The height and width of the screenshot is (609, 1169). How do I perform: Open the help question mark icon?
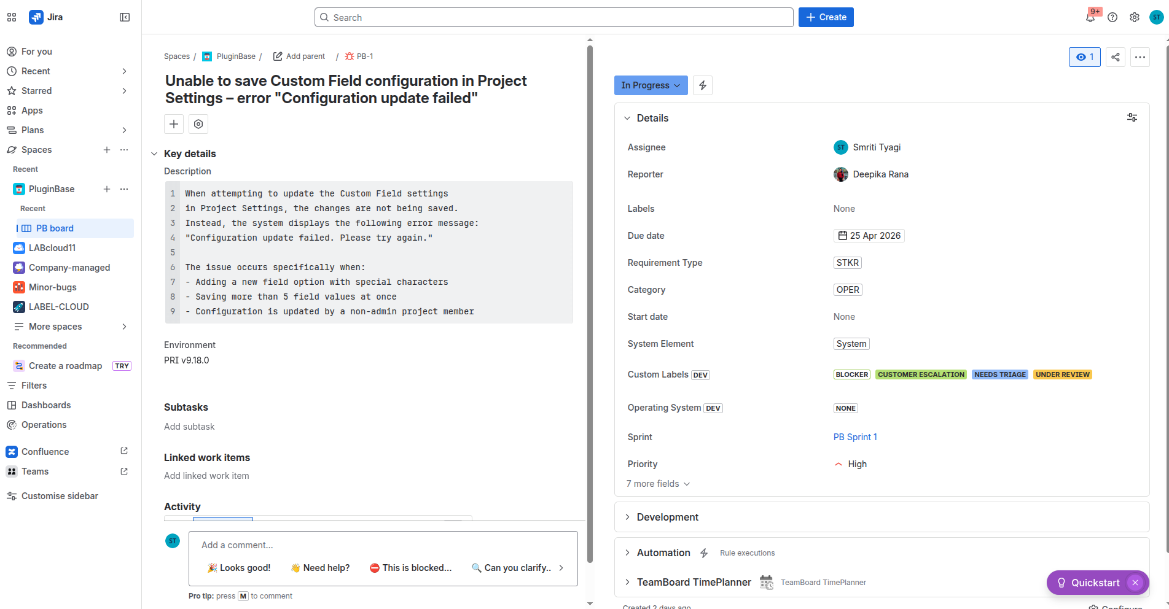coord(1112,17)
